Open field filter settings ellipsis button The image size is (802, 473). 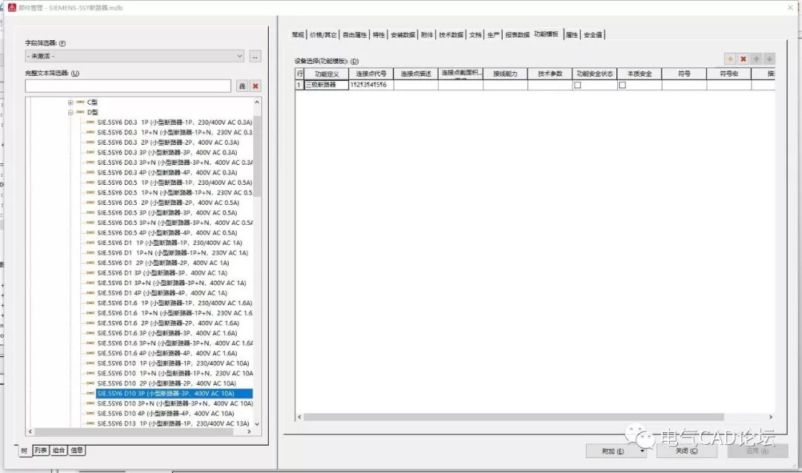pos(255,56)
